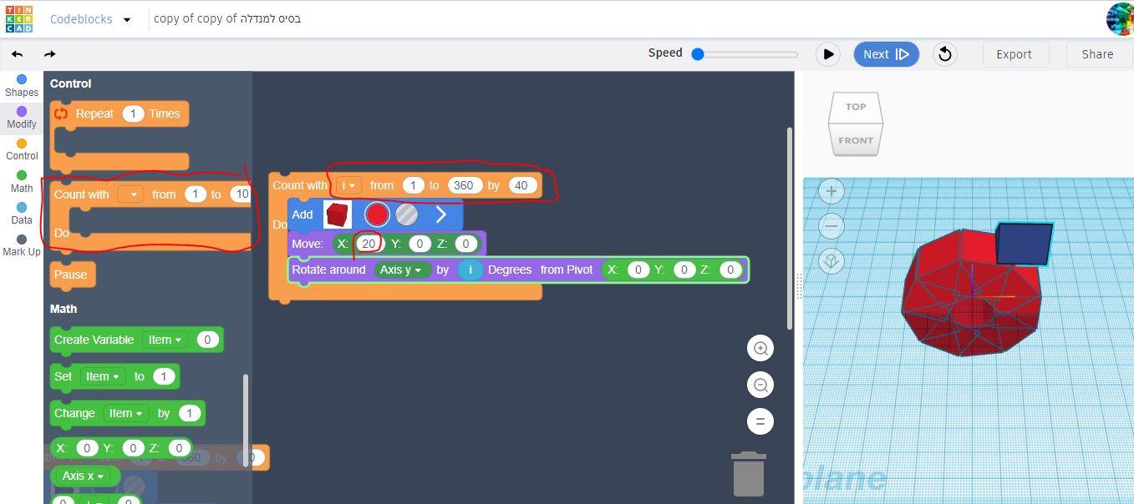Reset the simulation with reload icon

click(x=944, y=54)
